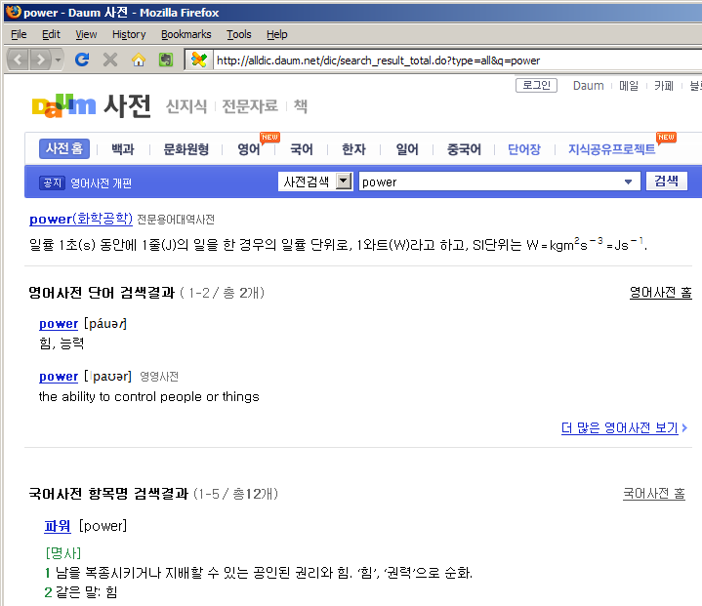Click the [명사] part-of-speech label
The height and width of the screenshot is (606, 702).
63,552
